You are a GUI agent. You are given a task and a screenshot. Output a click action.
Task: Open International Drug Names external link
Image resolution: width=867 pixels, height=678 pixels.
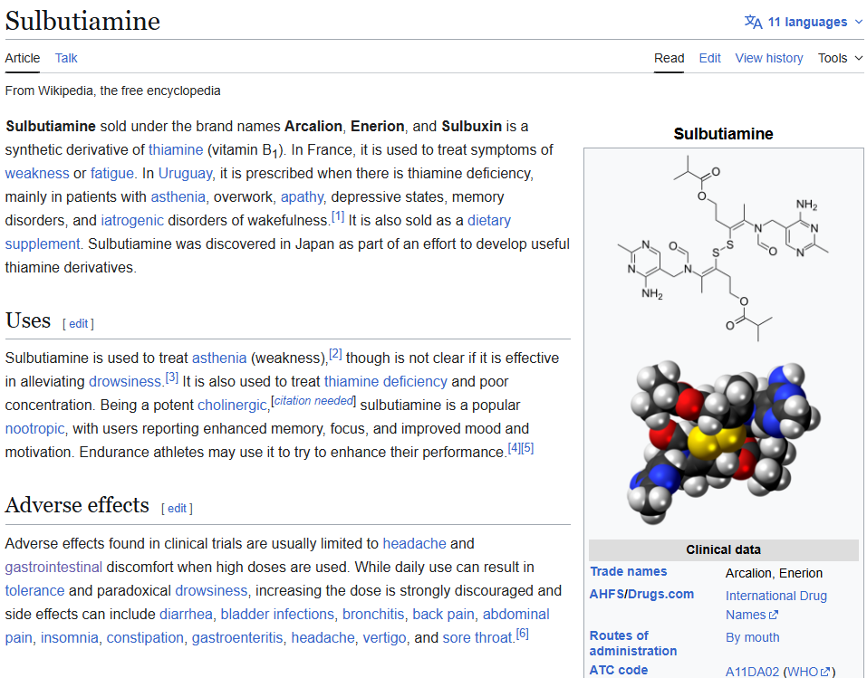[x=775, y=605]
